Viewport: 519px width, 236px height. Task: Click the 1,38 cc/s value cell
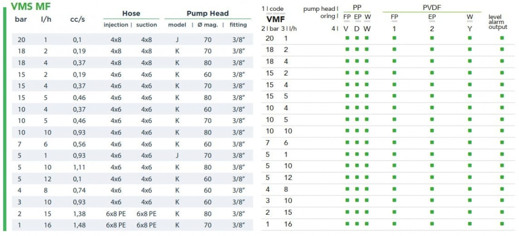[80, 213]
